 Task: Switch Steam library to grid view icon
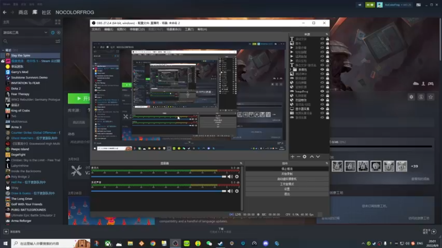click(58, 22)
